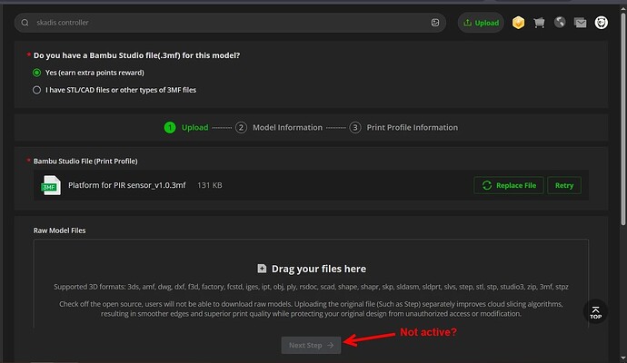This screenshot has width=627, height=363.
Task: Select 'Yes (earn extra points reward)' option
Action: pyautogui.click(x=88, y=73)
